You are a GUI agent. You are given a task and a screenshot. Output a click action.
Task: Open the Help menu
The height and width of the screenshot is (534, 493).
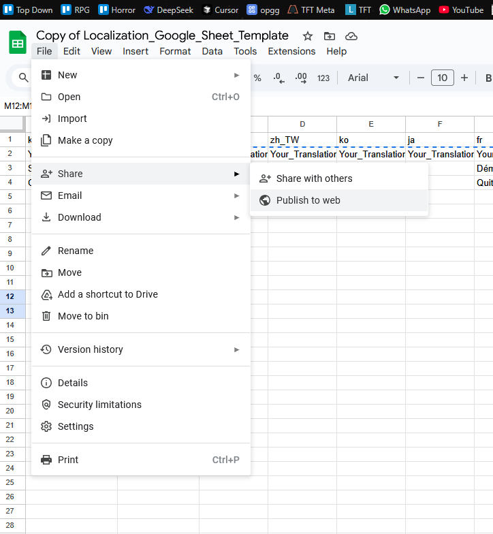point(336,51)
